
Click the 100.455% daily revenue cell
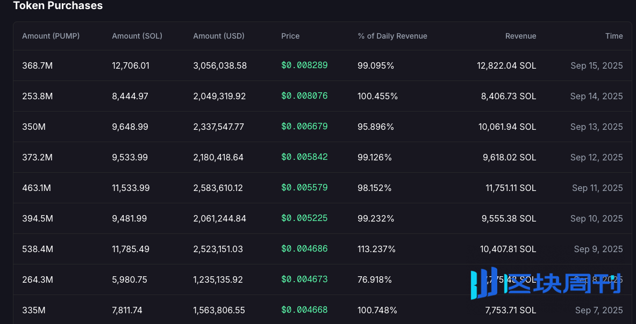click(x=377, y=96)
